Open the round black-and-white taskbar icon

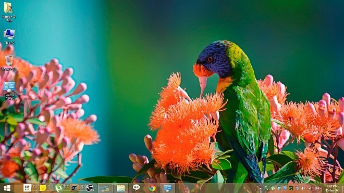[90, 188]
